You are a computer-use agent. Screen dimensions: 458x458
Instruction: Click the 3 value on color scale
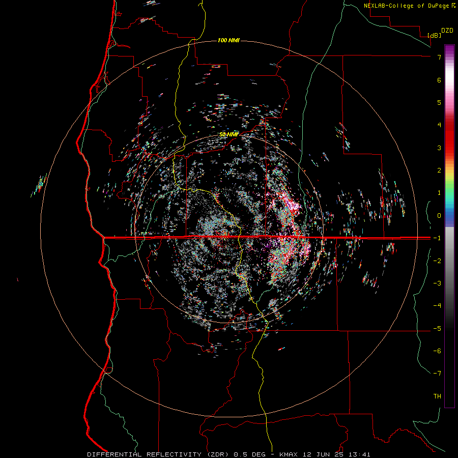point(439,148)
